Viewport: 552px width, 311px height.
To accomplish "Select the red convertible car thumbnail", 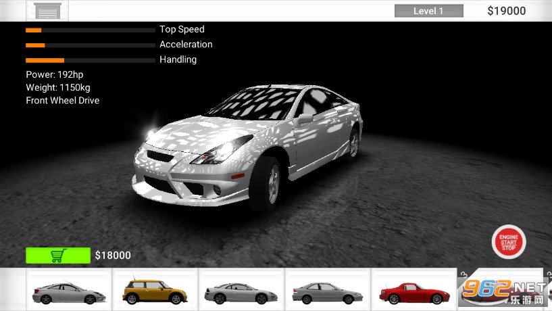I will coord(414,291).
